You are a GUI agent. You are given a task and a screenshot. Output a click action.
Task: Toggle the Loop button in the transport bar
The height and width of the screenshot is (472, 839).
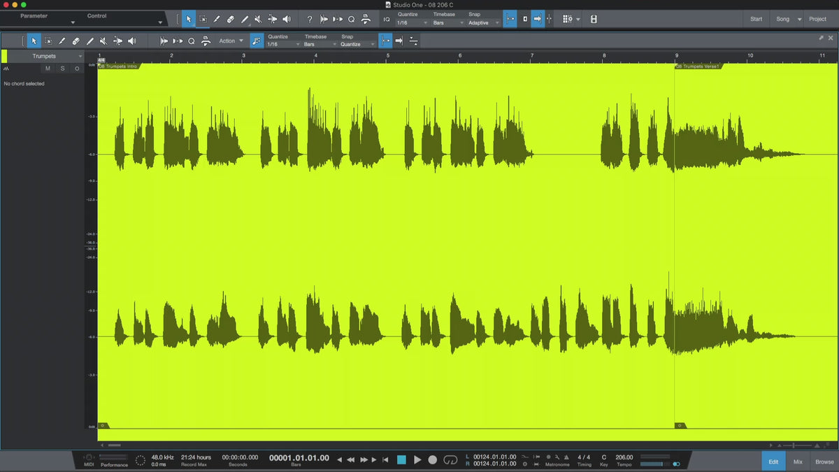(450, 459)
